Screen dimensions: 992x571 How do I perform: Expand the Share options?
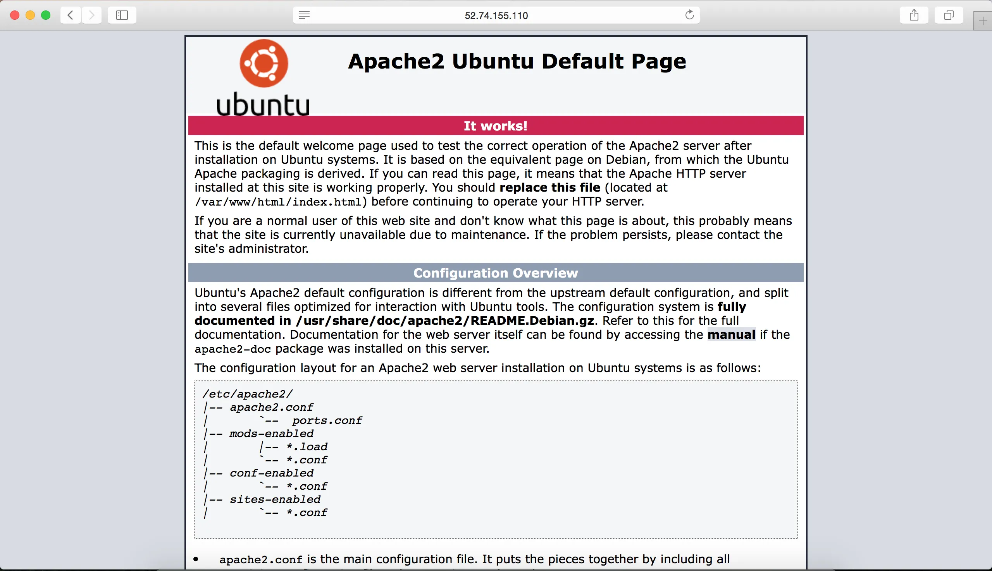pos(914,15)
